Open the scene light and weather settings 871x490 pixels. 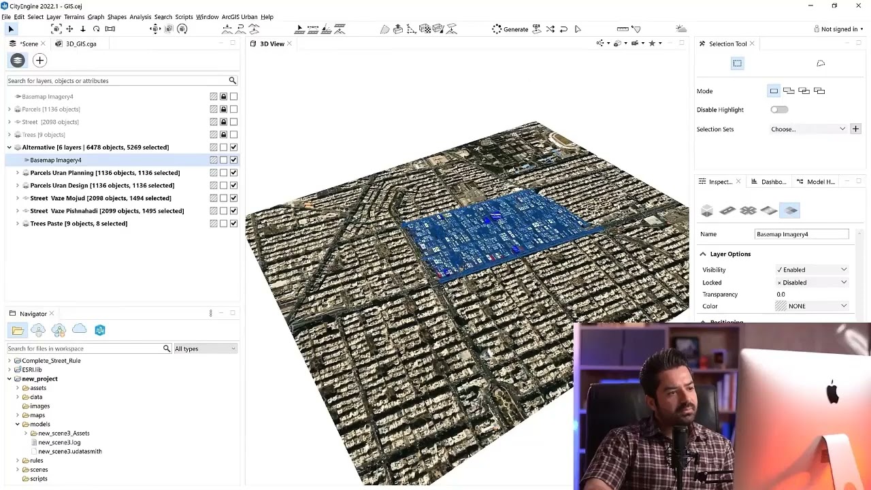[681, 29]
